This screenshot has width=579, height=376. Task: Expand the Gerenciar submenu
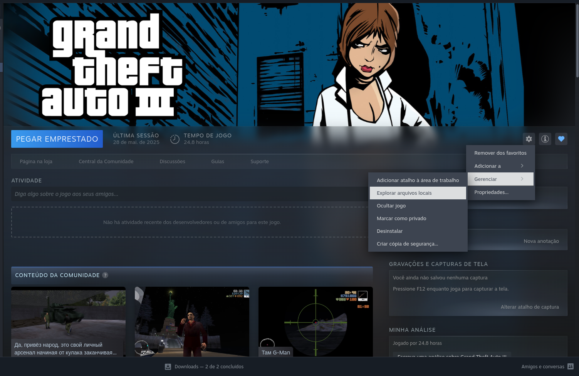pos(500,179)
